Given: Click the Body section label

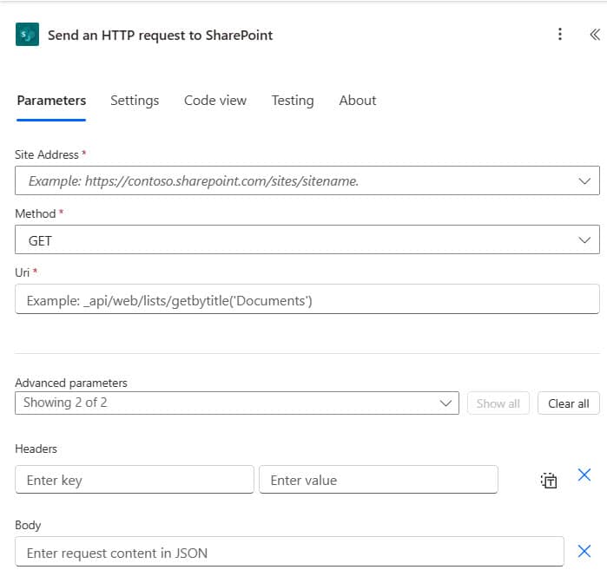Looking at the screenshot, I should point(28,526).
